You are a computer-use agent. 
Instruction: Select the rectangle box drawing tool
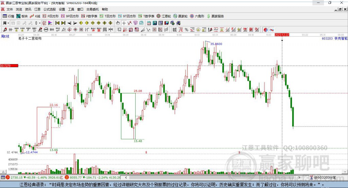click(x=119, y=30)
